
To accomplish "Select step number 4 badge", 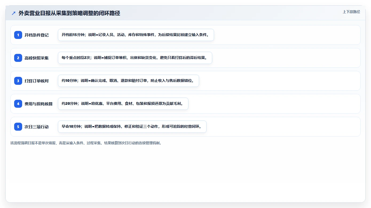I will (18, 104).
